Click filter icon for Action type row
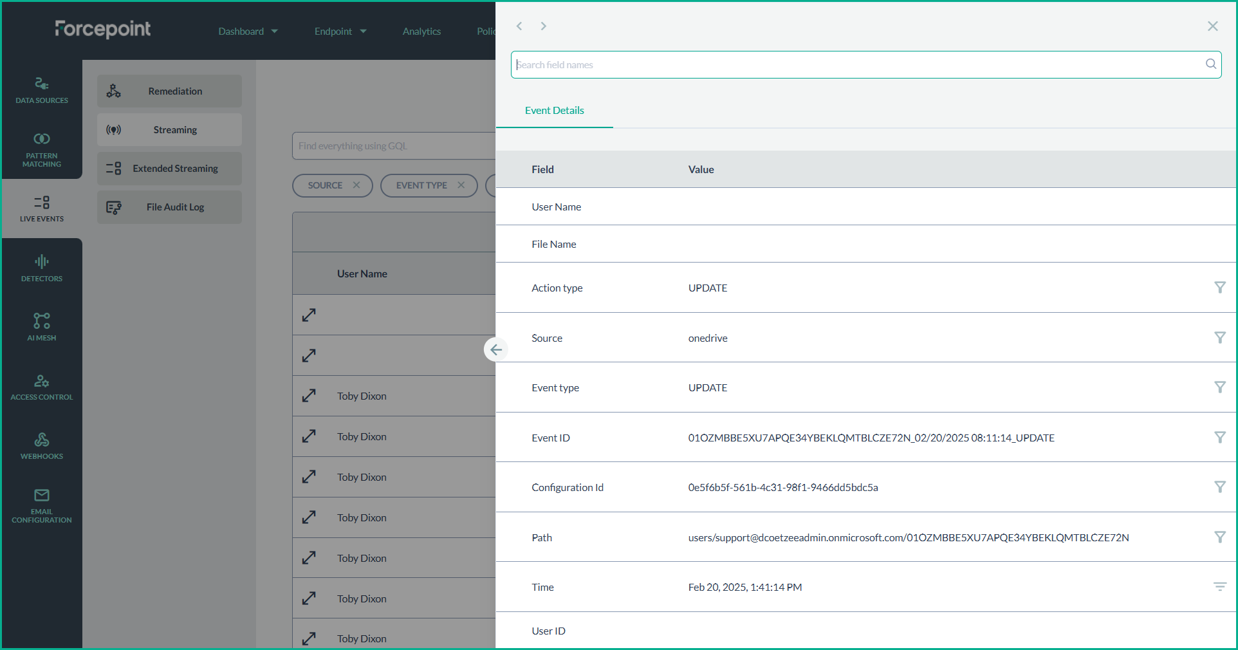 tap(1219, 288)
